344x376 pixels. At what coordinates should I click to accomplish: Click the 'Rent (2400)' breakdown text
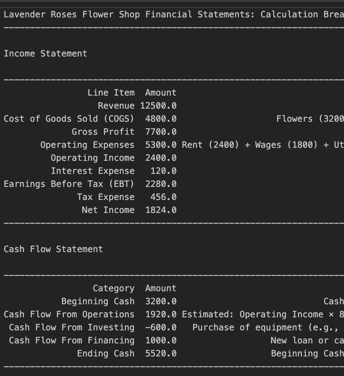pyautogui.click(x=210, y=145)
